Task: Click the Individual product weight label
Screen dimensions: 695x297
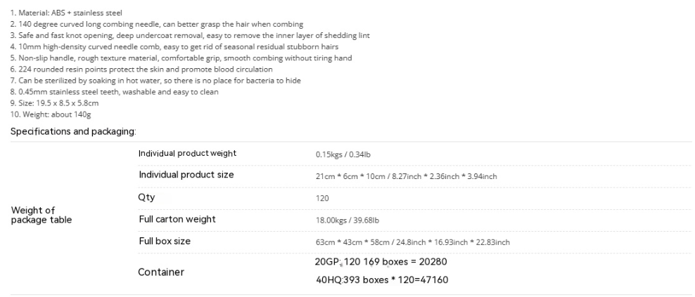Action: [x=188, y=154]
